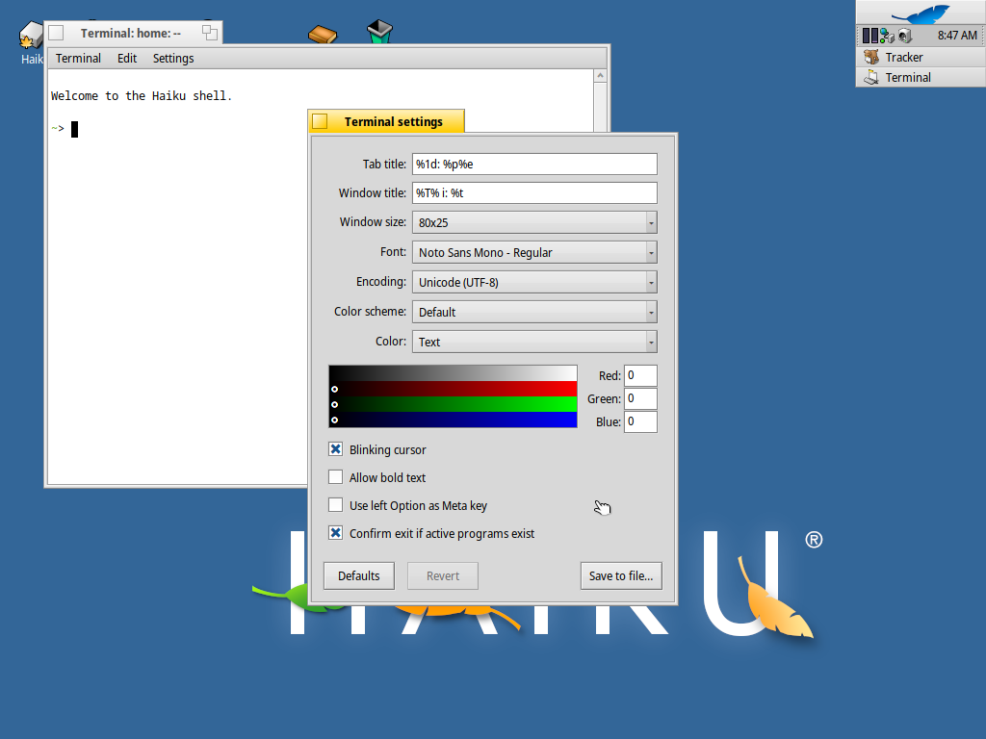Screen dimensions: 986x739
Task: Open the Color dropdown showing Text
Action: tap(534, 342)
